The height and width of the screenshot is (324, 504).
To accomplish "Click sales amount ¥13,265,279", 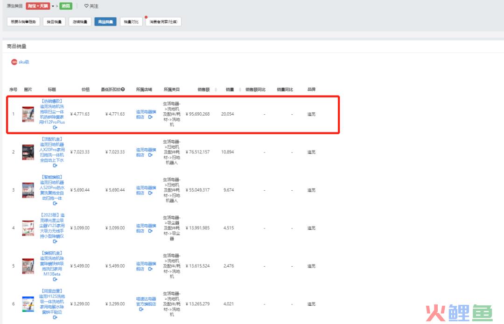I will 198,304.
